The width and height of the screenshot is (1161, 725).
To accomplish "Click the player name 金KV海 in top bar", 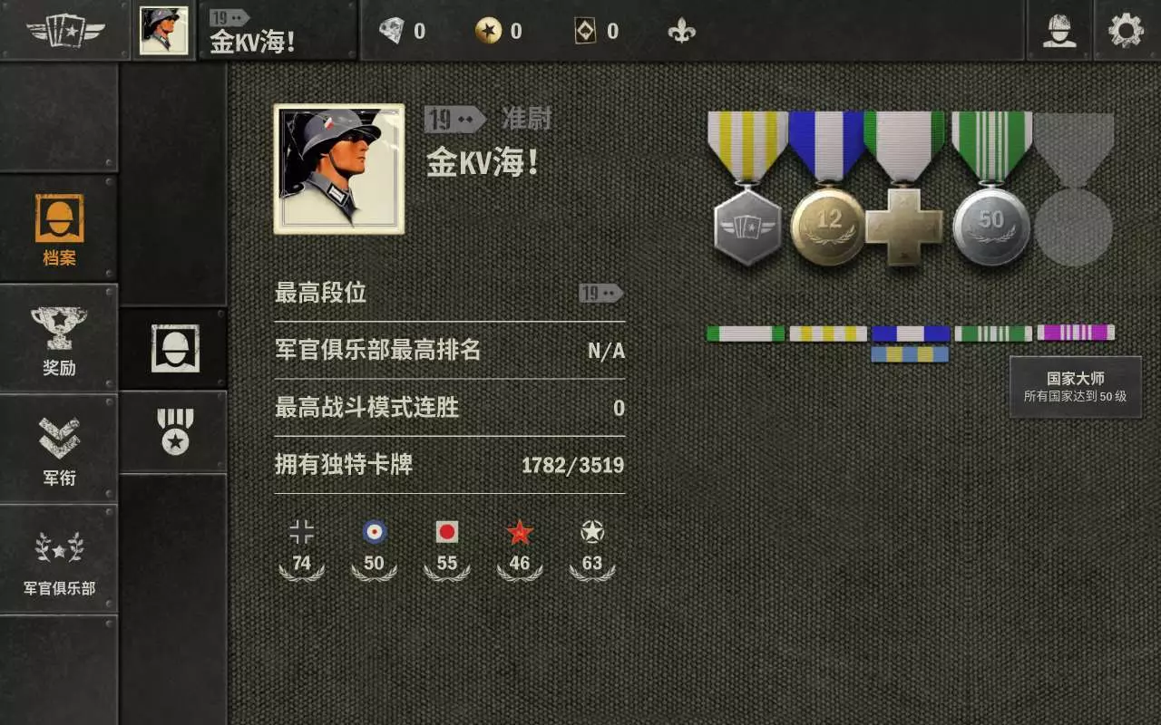I will tap(253, 41).
